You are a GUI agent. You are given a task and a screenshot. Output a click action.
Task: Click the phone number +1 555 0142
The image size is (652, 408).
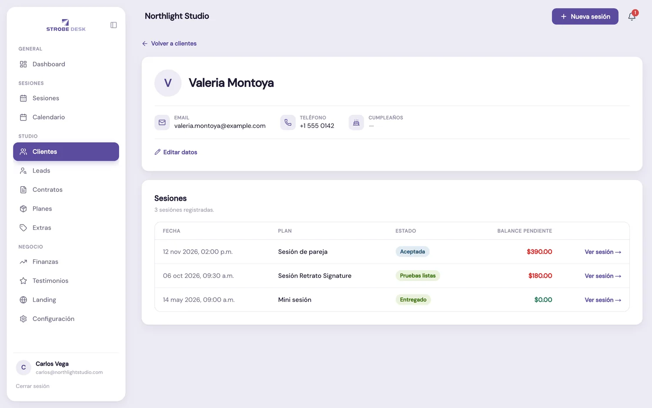(x=317, y=126)
